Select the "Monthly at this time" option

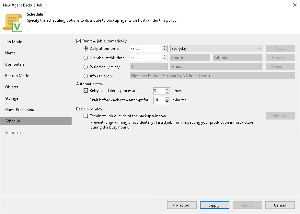pyautogui.click(x=85, y=57)
